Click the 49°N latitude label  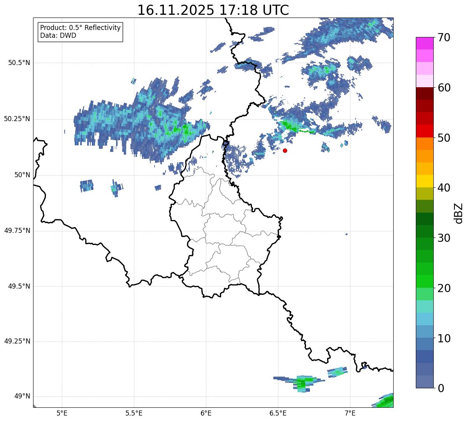pyautogui.click(x=22, y=396)
